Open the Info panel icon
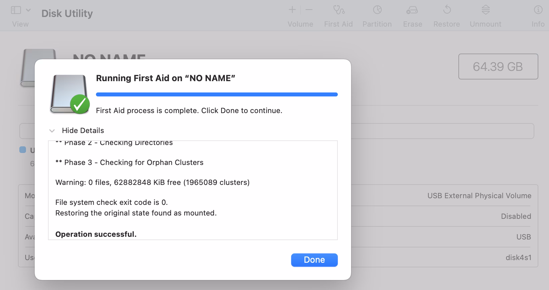 (538, 10)
